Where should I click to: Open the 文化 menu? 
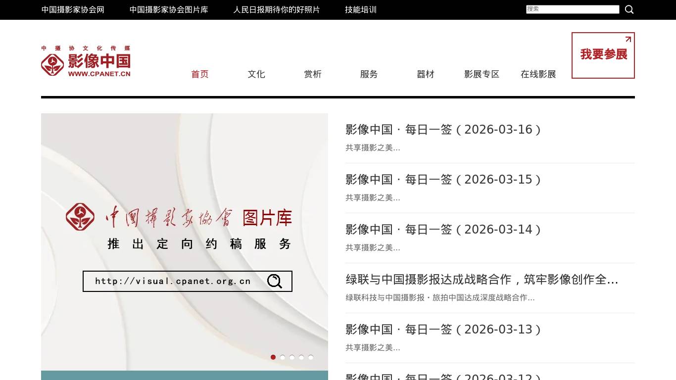click(256, 74)
